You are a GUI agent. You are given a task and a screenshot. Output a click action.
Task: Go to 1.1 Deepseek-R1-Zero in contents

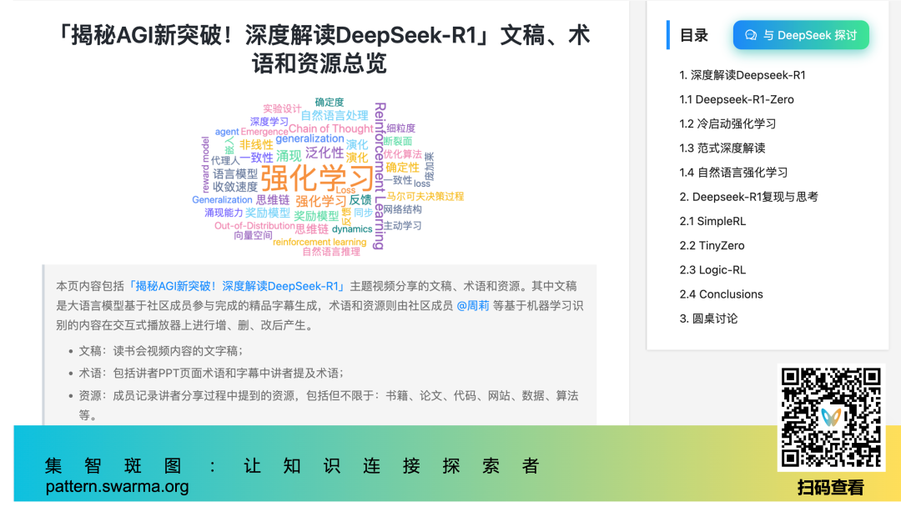coord(737,99)
